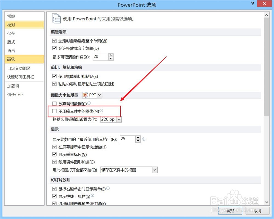Increase max undo count spinner

click(x=111, y=55)
